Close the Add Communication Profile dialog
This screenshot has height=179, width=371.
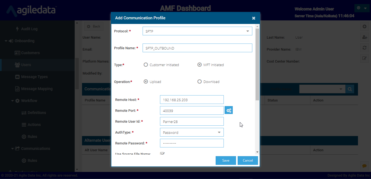coord(254,18)
